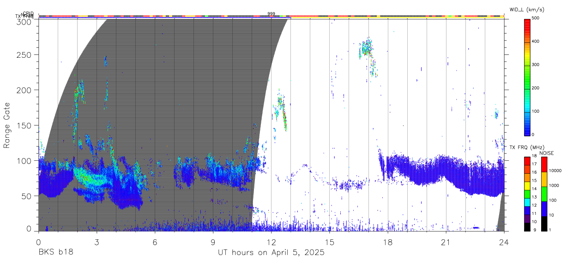Click the '999' CPID value above the plot

pyautogui.click(x=271, y=14)
